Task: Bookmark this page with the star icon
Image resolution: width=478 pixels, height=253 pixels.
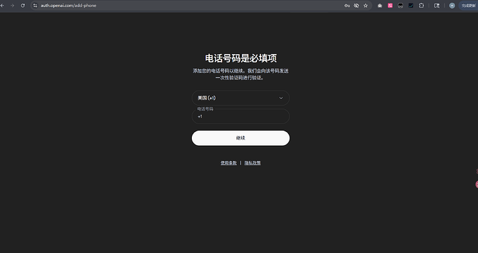Action: (366, 6)
